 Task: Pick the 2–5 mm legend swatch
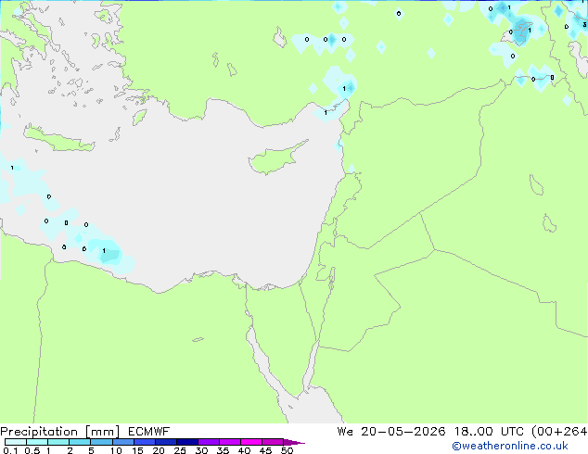[x=80, y=442]
